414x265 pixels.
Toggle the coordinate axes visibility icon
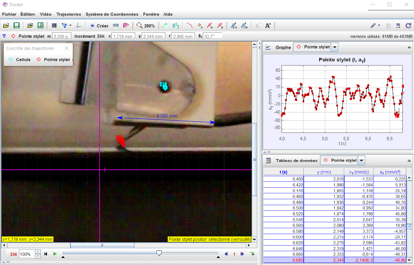(79, 26)
